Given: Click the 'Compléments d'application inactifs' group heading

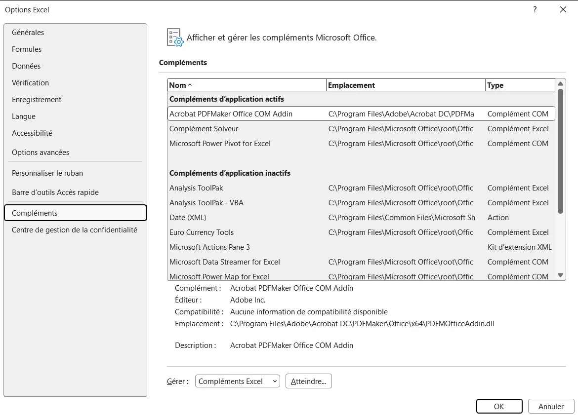Looking at the screenshot, I should coord(230,173).
